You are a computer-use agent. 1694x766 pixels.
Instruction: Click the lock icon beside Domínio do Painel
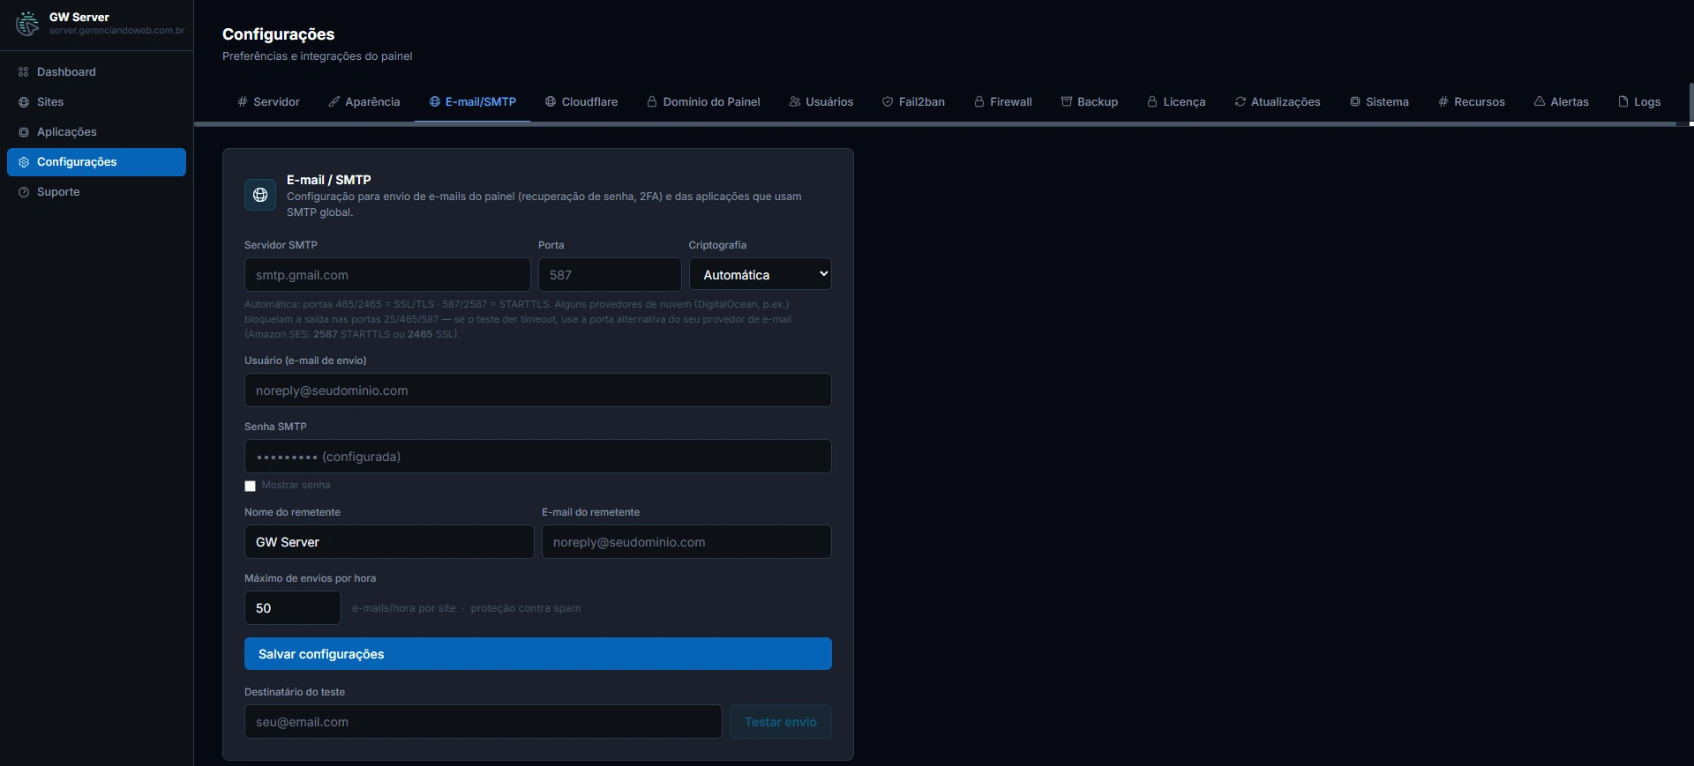click(x=652, y=101)
